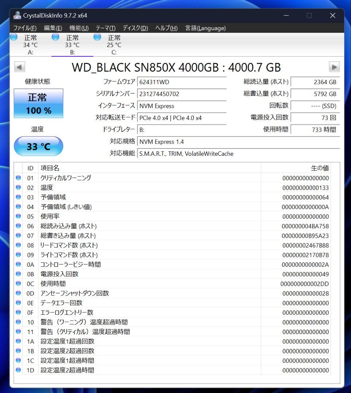Click the status dot for 電源投入回数 row
The image size is (351, 393).
tap(18, 274)
